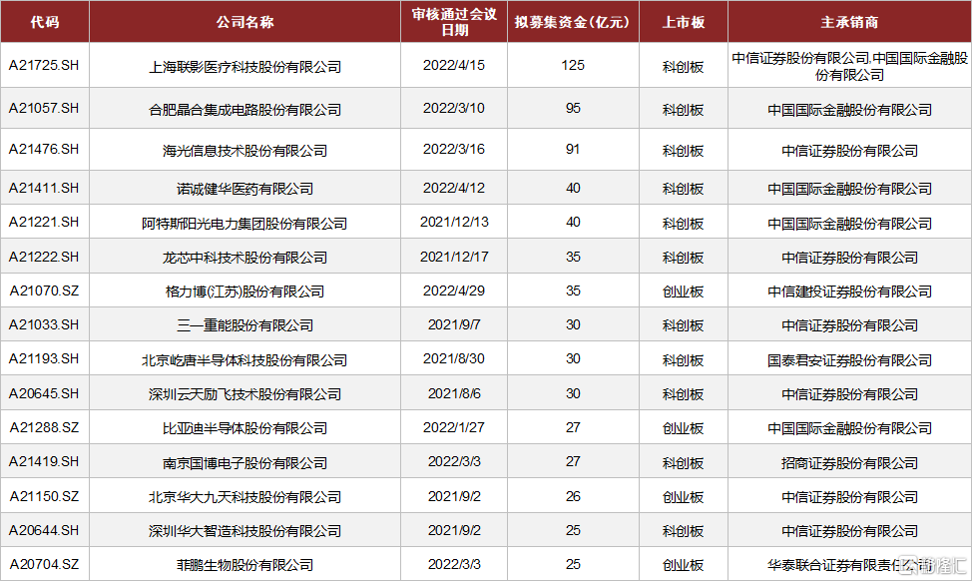Click the fundraising amount 26
Screen dimensions: 973x582
573,496
